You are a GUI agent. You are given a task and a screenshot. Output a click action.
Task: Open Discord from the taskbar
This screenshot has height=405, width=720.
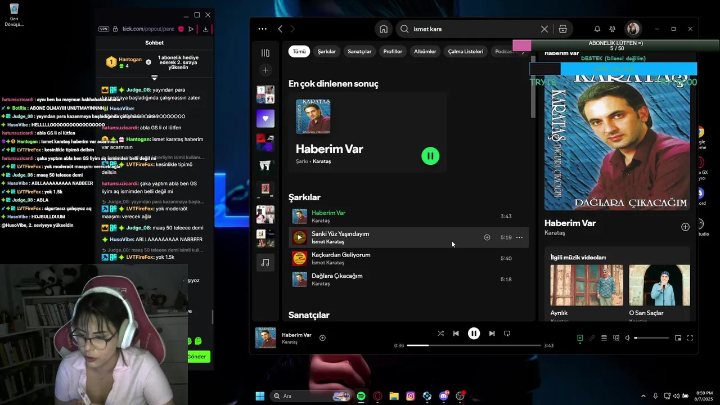(x=444, y=396)
